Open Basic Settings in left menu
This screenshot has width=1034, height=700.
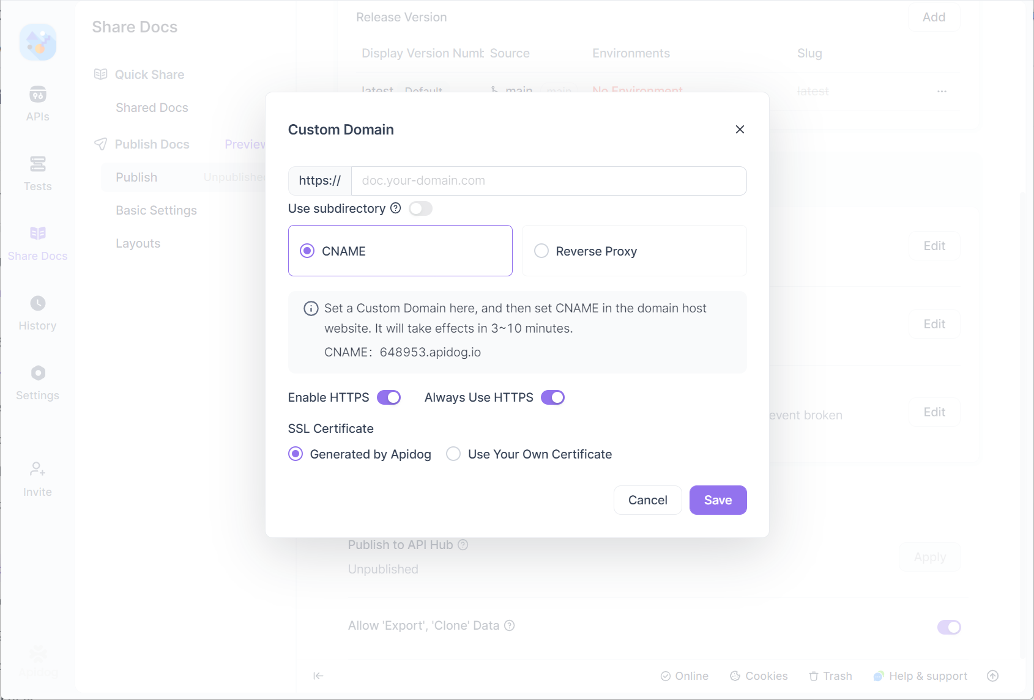click(x=157, y=210)
